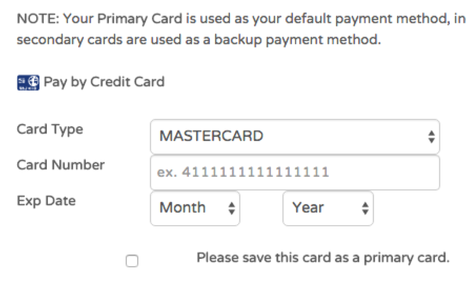Click the 'Card Number' field label
Viewport: 466px width, 282px height.
click(60, 165)
